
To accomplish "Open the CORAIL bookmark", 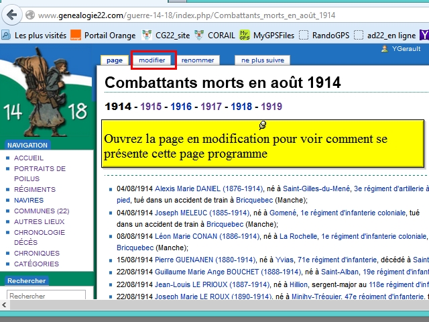I will coord(214,36).
